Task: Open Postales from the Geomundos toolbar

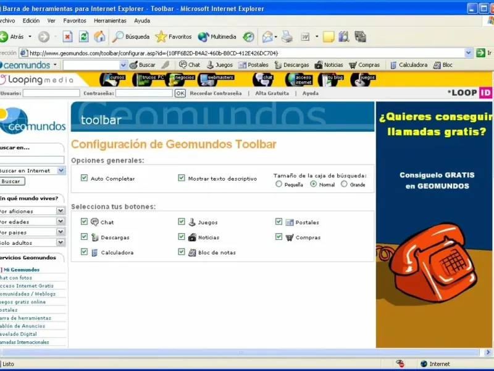Action: point(253,65)
